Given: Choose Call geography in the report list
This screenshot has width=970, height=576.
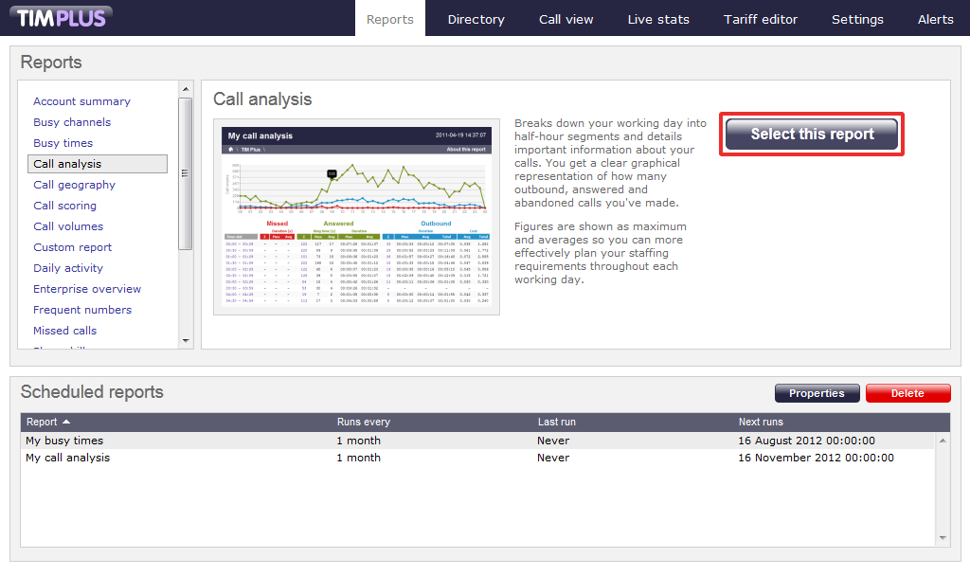Looking at the screenshot, I should click(x=74, y=185).
